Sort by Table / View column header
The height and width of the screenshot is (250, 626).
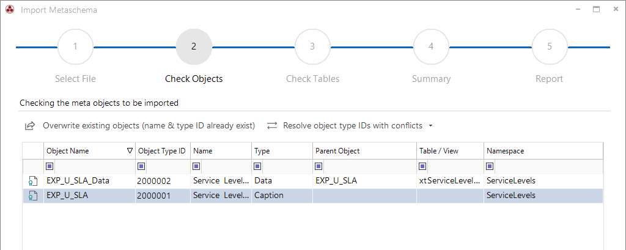(451, 151)
